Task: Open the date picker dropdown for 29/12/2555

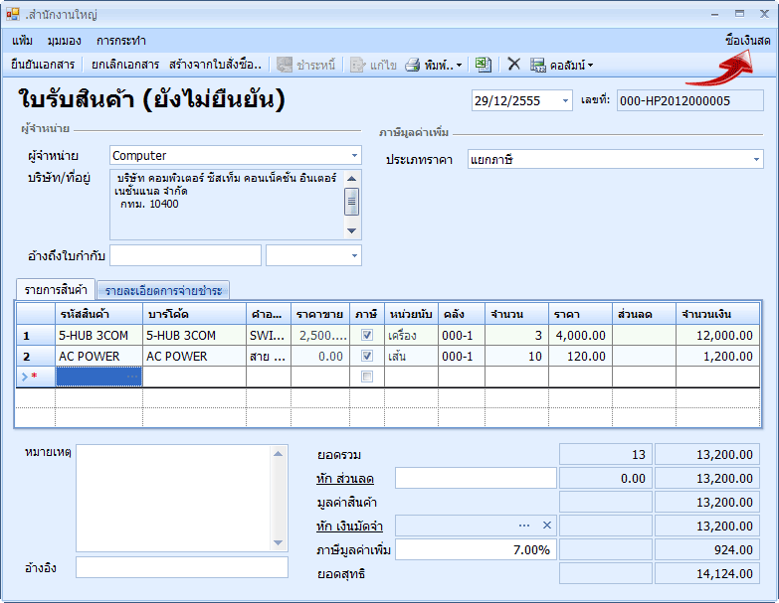Action: pyautogui.click(x=565, y=100)
